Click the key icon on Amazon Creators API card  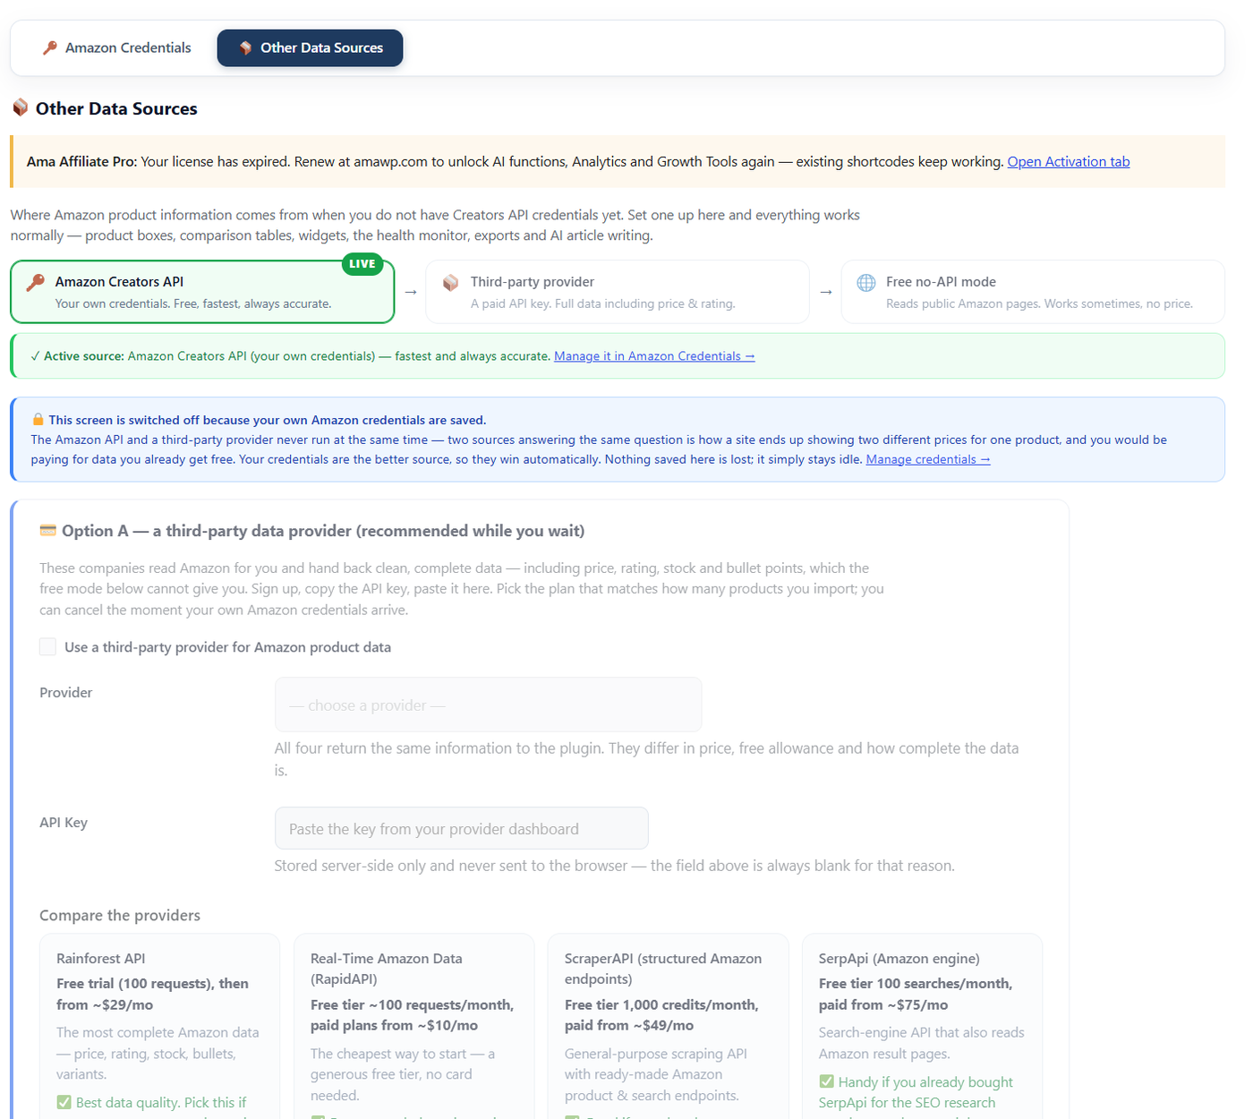point(36,283)
